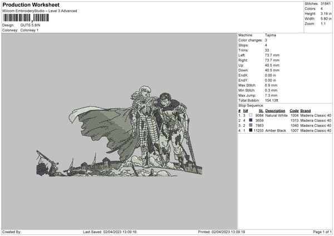Select the stitch count 7863

coord(259,125)
